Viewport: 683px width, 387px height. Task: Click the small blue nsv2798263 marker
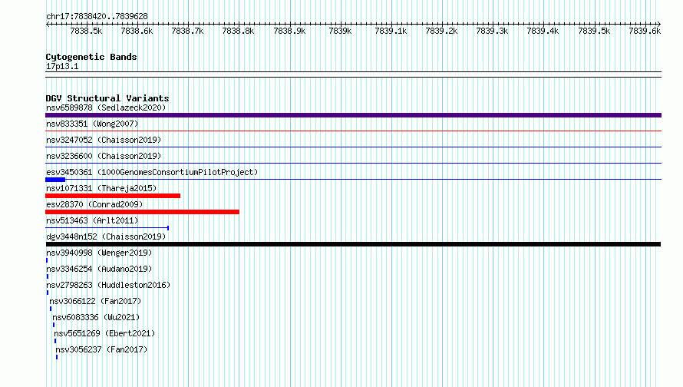click(x=48, y=293)
